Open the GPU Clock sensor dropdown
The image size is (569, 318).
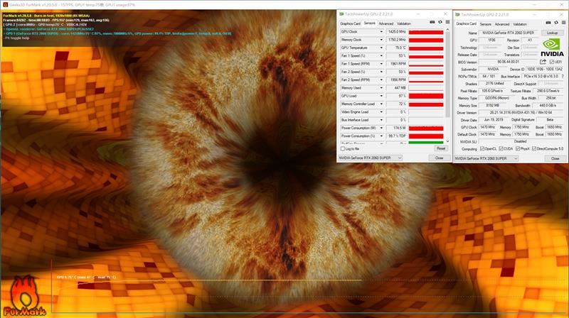tap(381, 32)
